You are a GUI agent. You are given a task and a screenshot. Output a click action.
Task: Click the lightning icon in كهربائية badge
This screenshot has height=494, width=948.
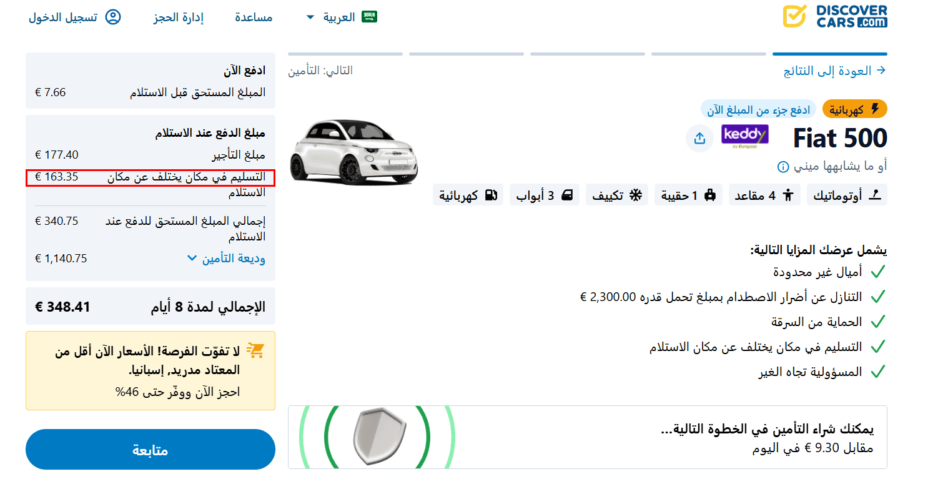pyautogui.click(x=875, y=109)
